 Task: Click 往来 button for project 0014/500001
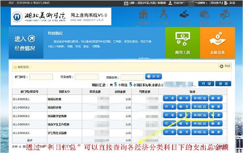(170, 98)
